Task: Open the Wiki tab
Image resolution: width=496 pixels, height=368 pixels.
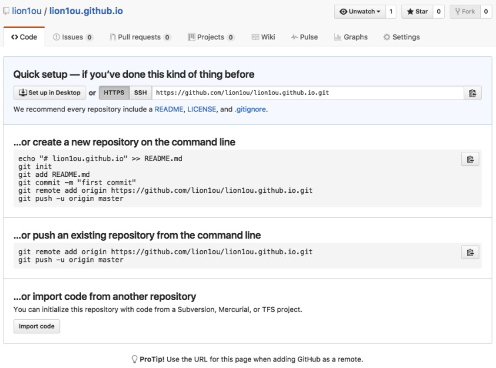Action: 263,37
